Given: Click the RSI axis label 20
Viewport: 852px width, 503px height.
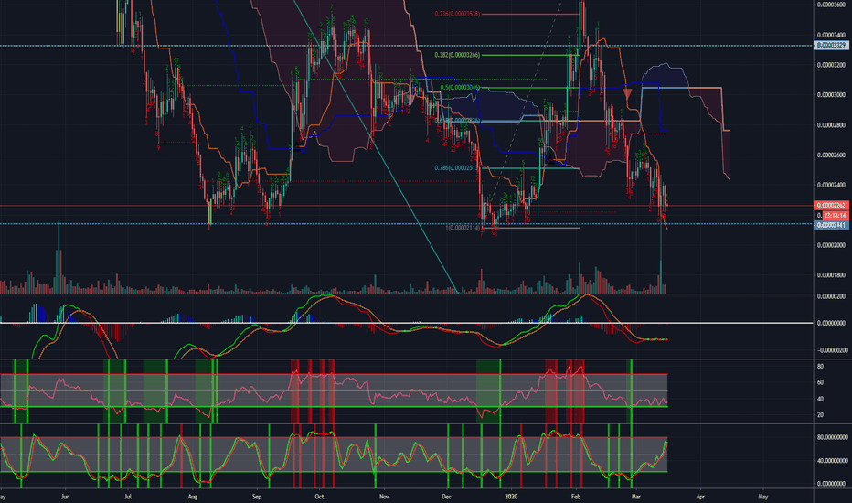Looking at the screenshot, I should point(821,414).
